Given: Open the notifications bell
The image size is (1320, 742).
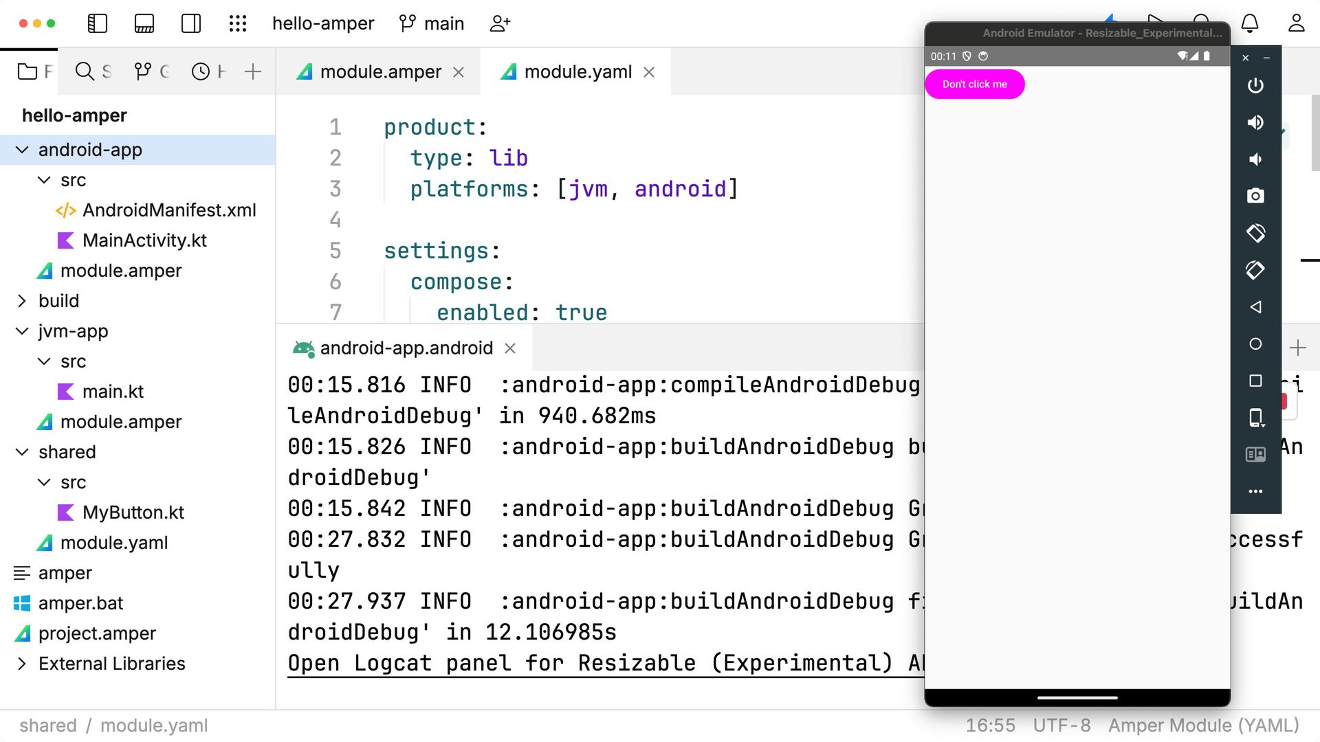Looking at the screenshot, I should pyautogui.click(x=1250, y=23).
